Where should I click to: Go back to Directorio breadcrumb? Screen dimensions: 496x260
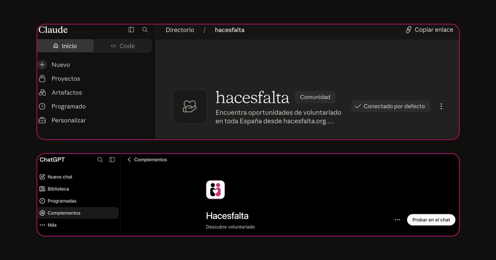pyautogui.click(x=180, y=30)
